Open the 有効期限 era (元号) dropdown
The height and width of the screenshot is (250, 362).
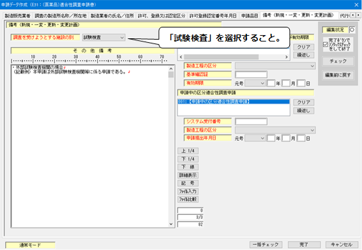click(255, 83)
